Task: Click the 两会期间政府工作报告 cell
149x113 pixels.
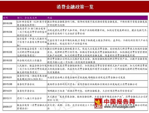Action: coord(32,60)
